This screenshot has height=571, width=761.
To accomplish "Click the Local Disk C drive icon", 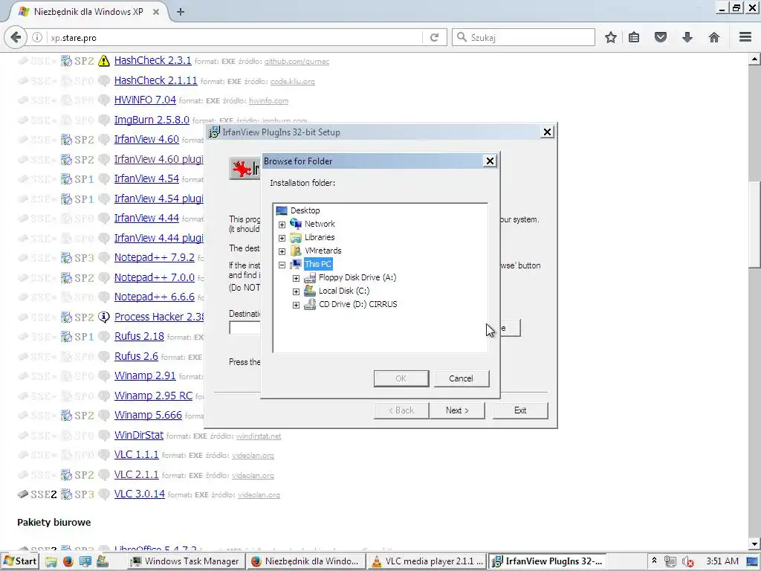I will click(310, 291).
